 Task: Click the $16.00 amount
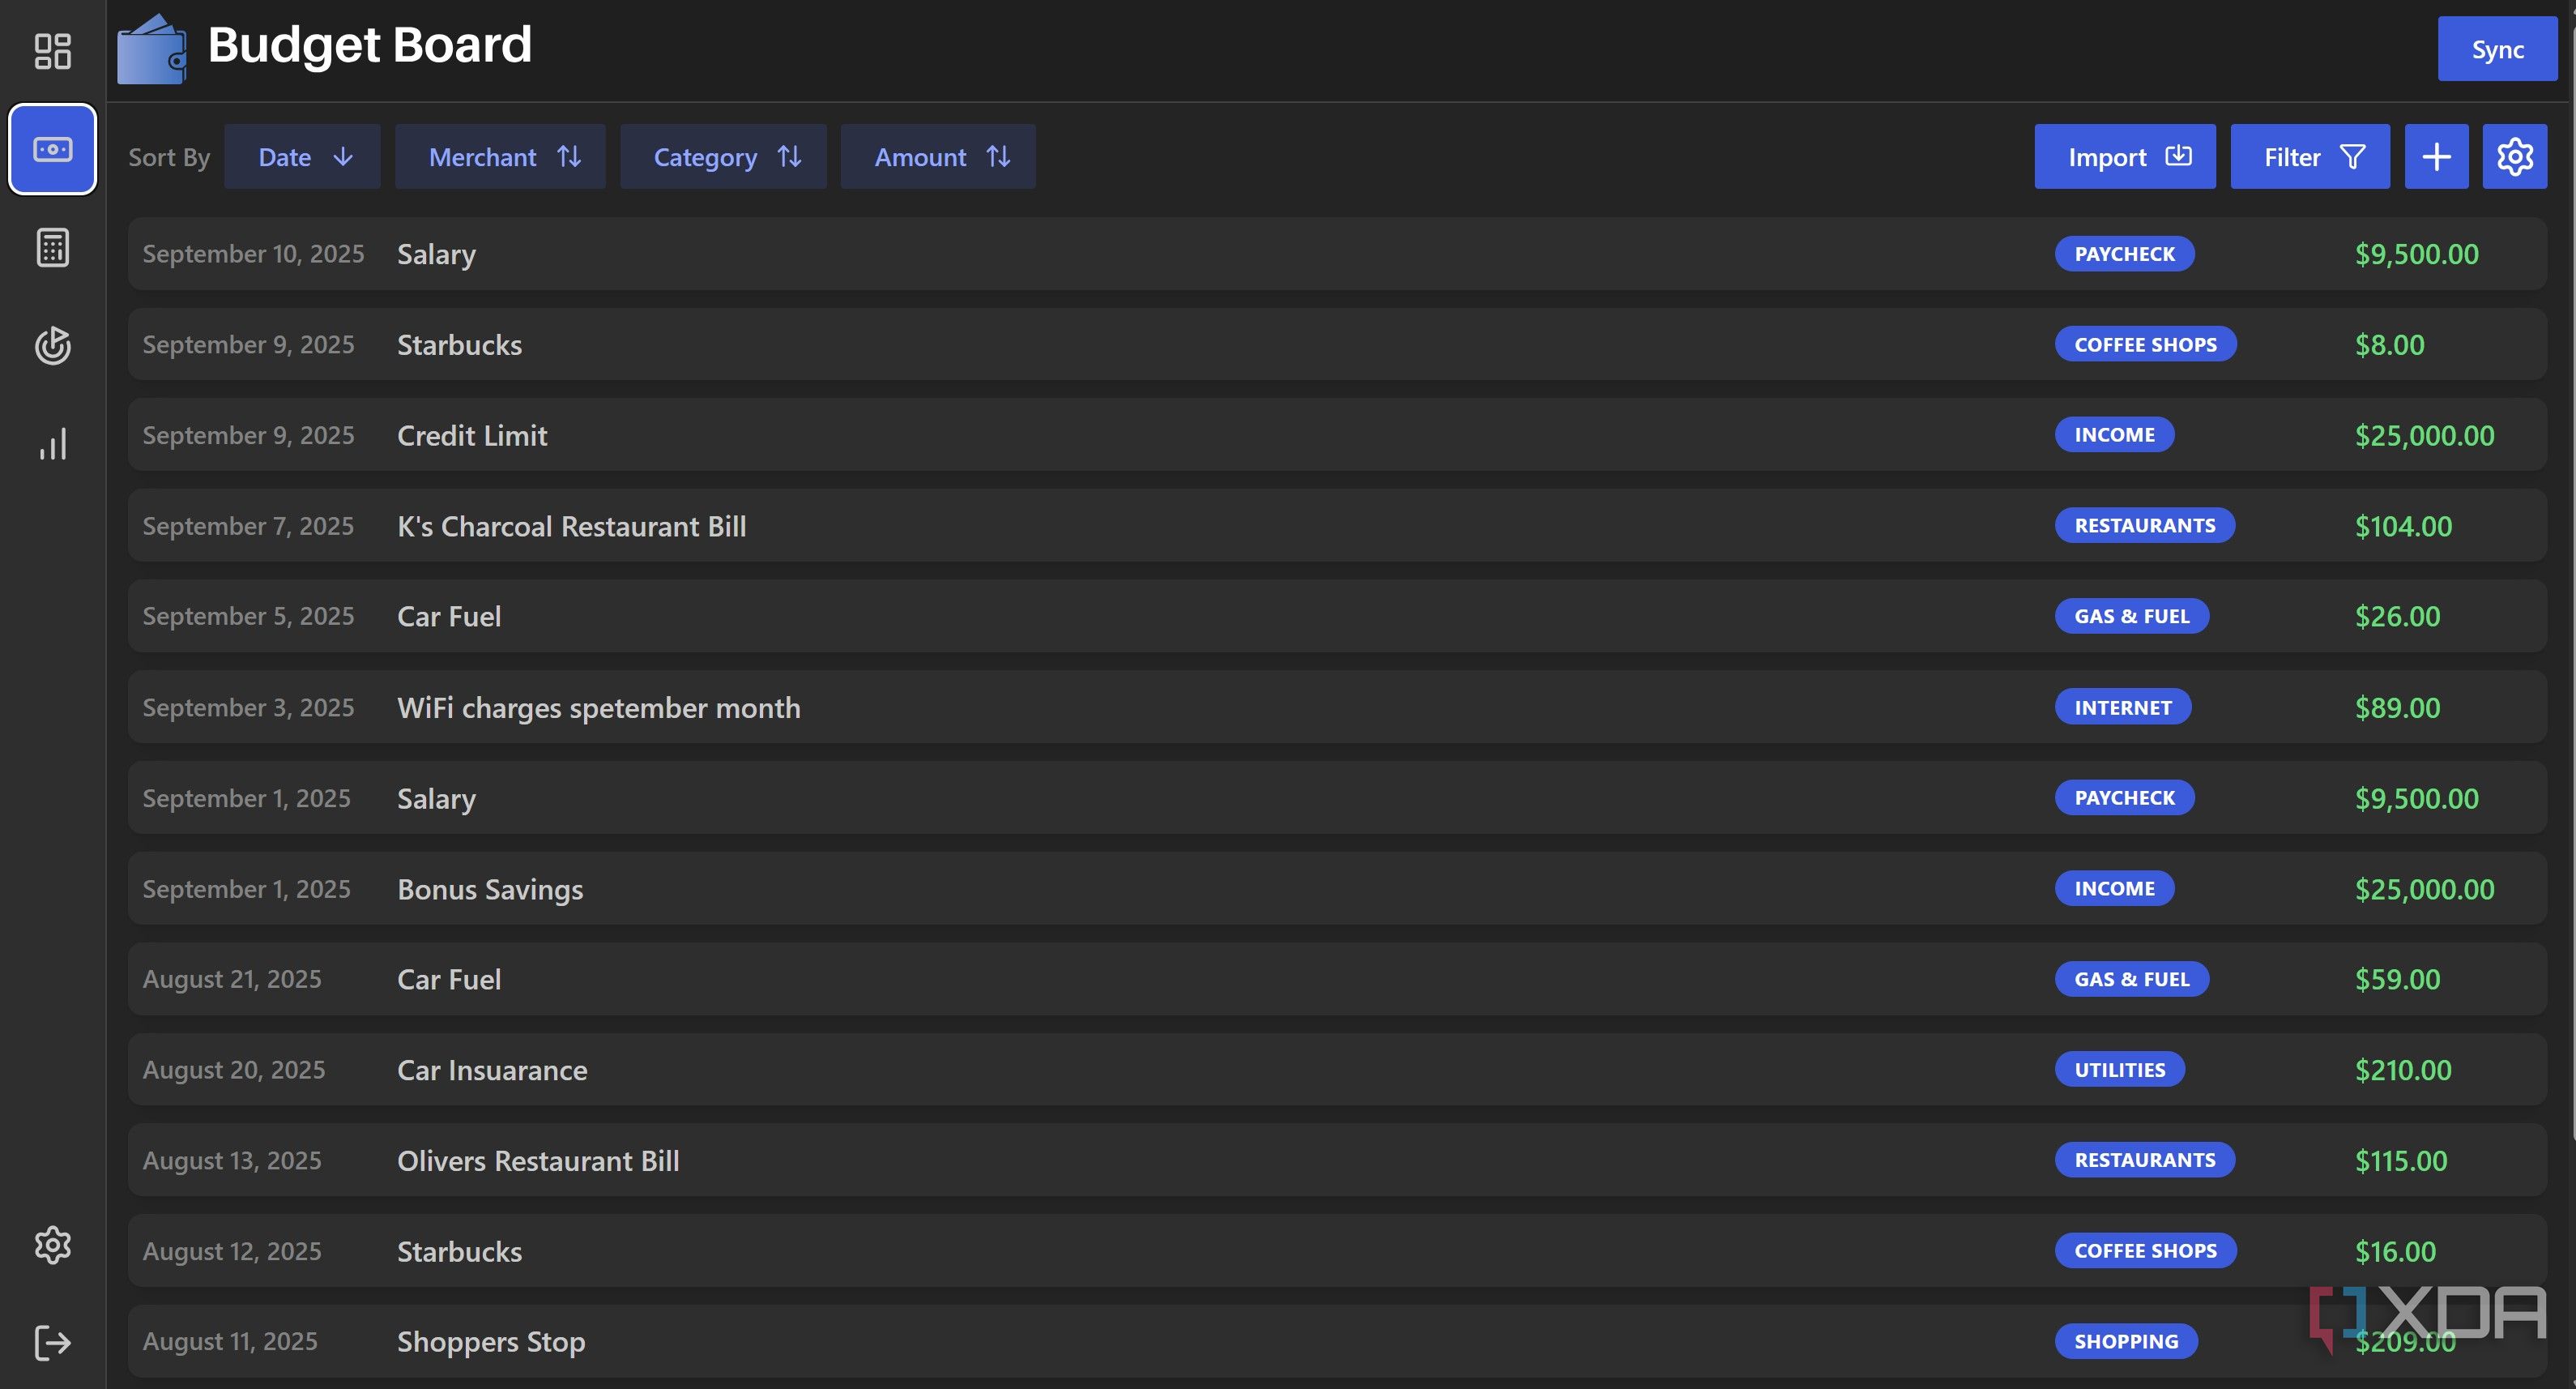[2395, 1252]
